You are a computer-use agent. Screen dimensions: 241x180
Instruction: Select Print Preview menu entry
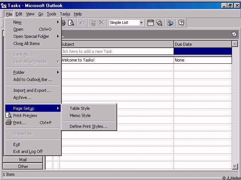pyautogui.click(x=33, y=115)
